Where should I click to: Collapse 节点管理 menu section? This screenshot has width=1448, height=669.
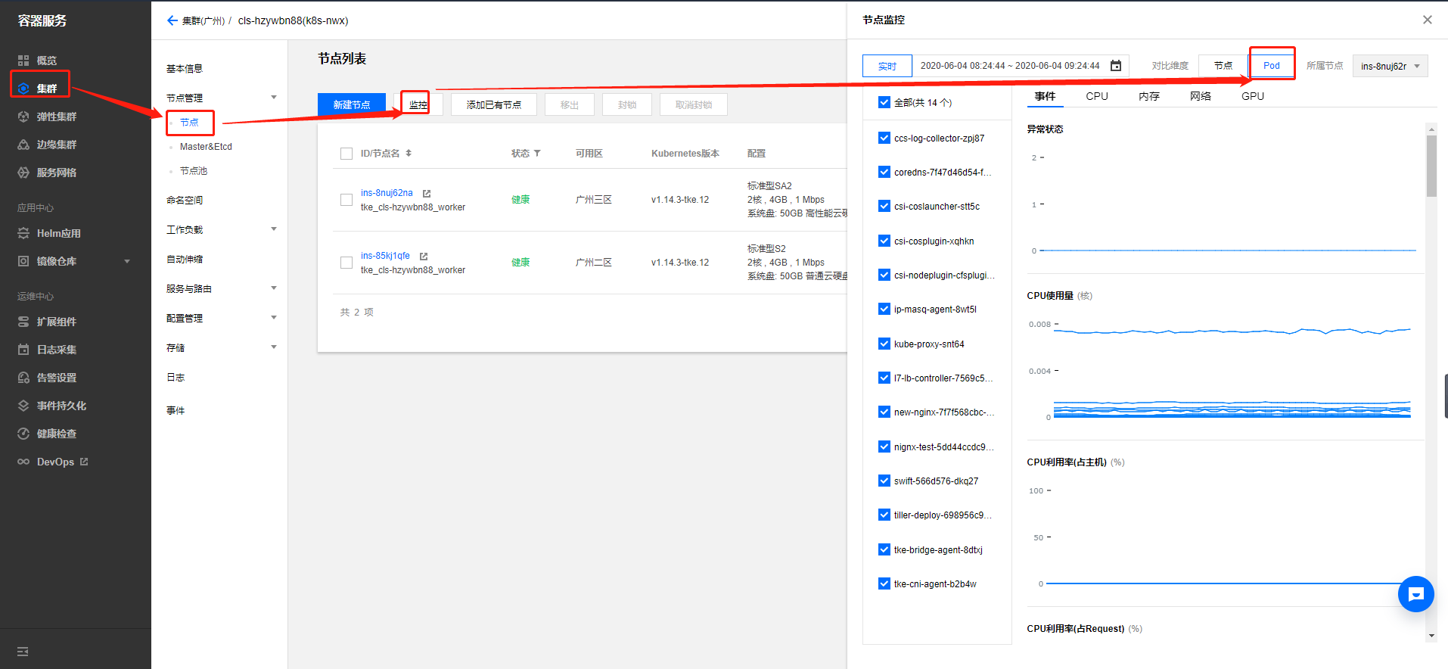click(274, 98)
